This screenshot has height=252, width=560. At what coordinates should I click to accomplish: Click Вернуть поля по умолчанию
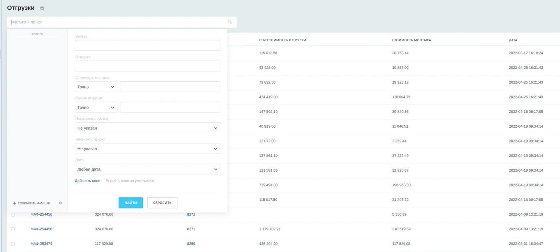pos(130,181)
